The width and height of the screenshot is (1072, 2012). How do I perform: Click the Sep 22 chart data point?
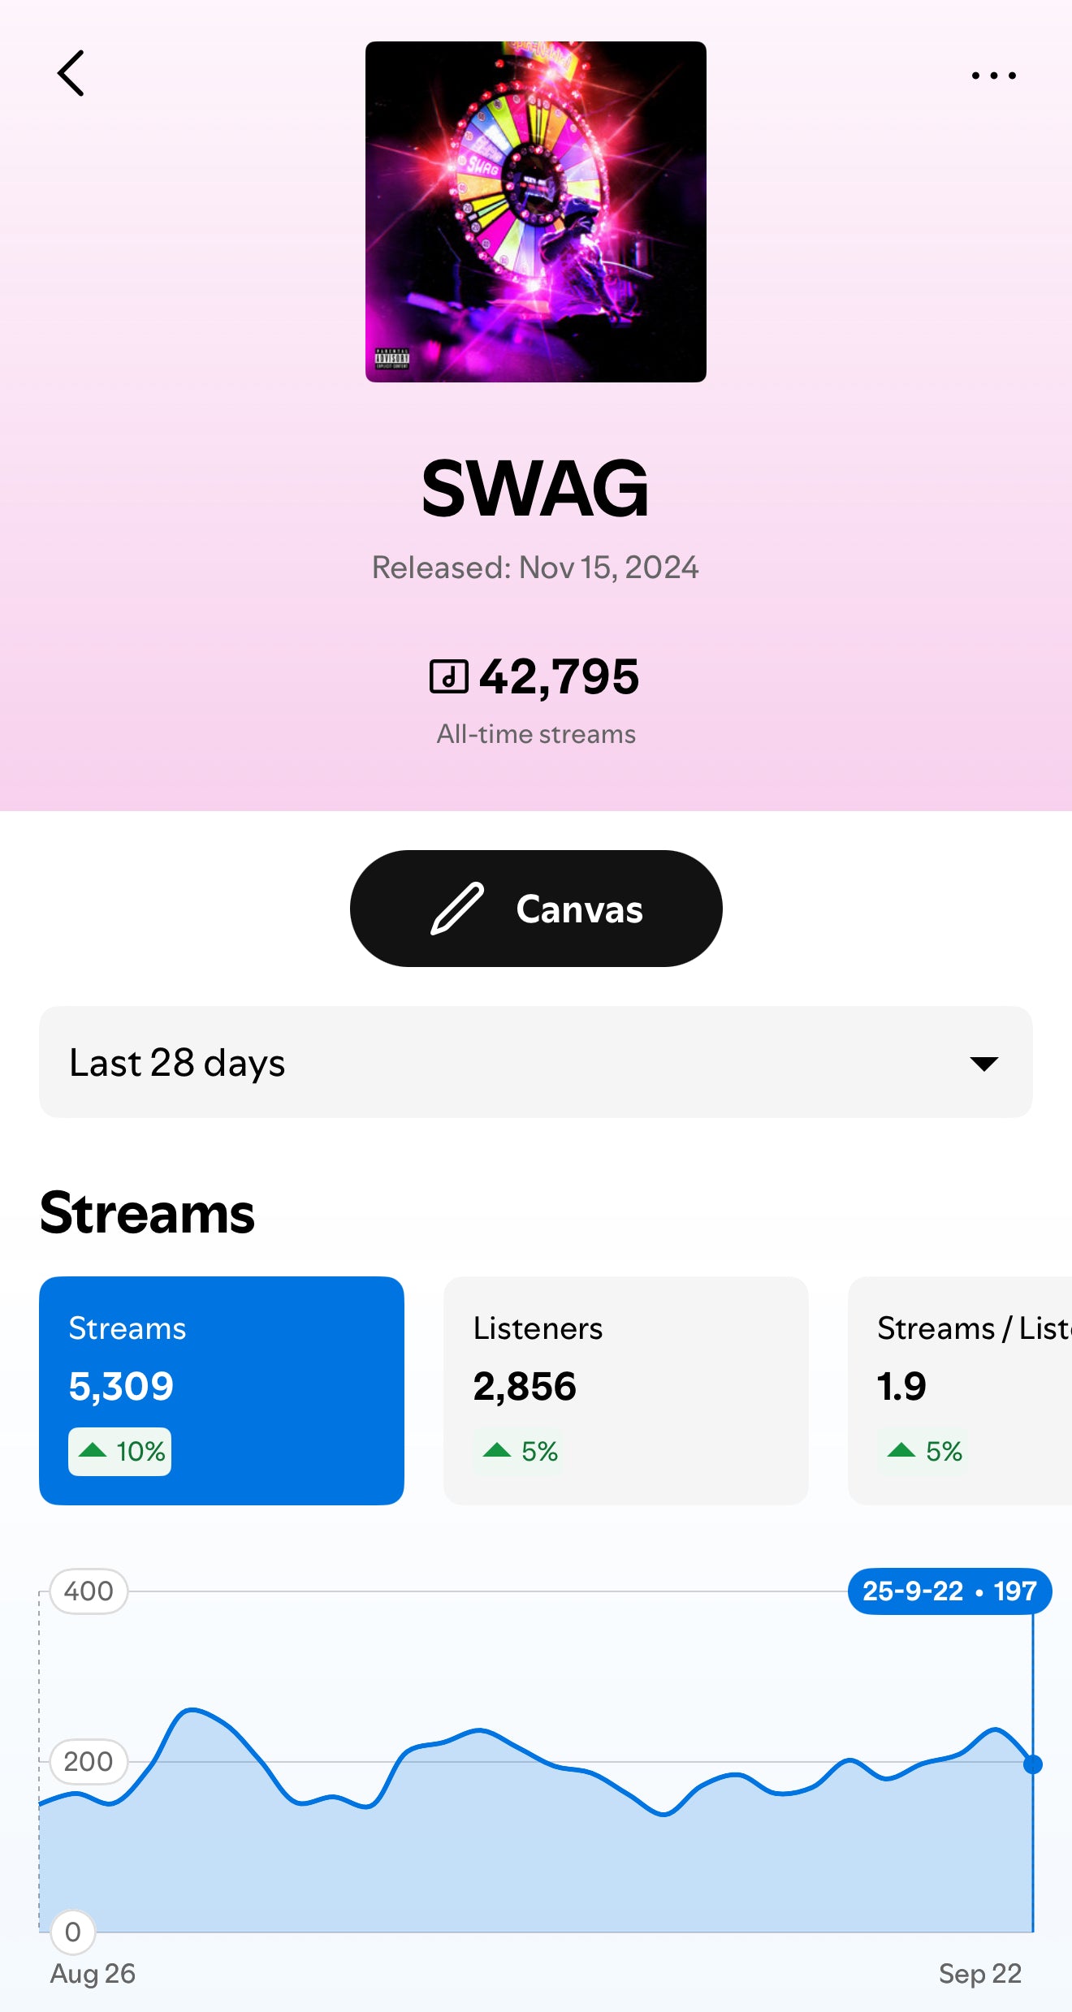click(1032, 1764)
